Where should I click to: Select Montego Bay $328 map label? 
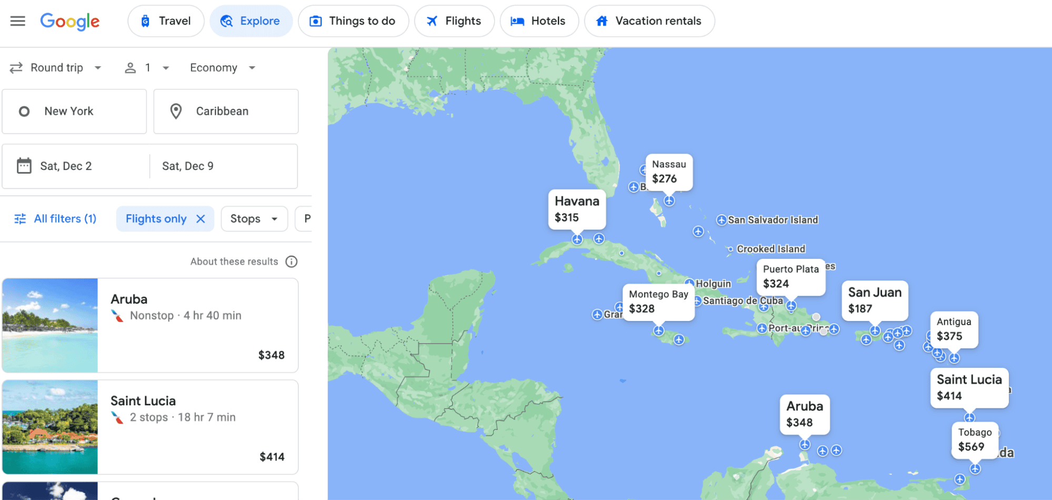(658, 302)
